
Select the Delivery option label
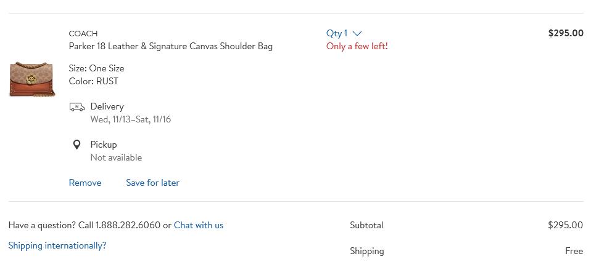coord(107,106)
